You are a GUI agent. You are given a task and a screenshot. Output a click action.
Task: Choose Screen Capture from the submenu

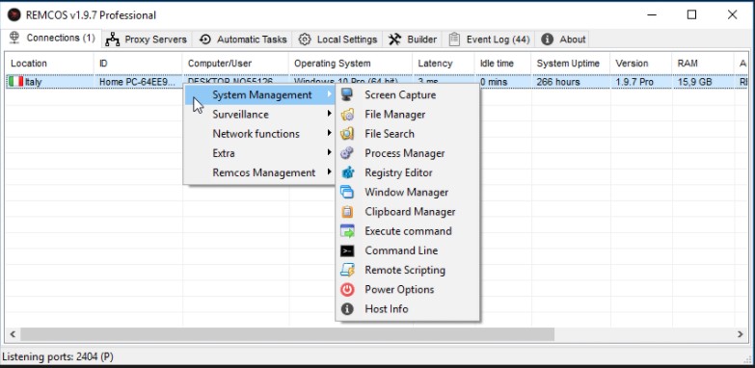[407, 95]
